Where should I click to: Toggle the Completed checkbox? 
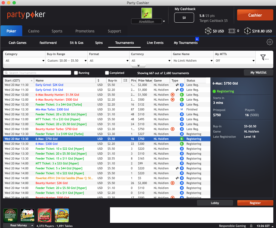click(x=107, y=73)
